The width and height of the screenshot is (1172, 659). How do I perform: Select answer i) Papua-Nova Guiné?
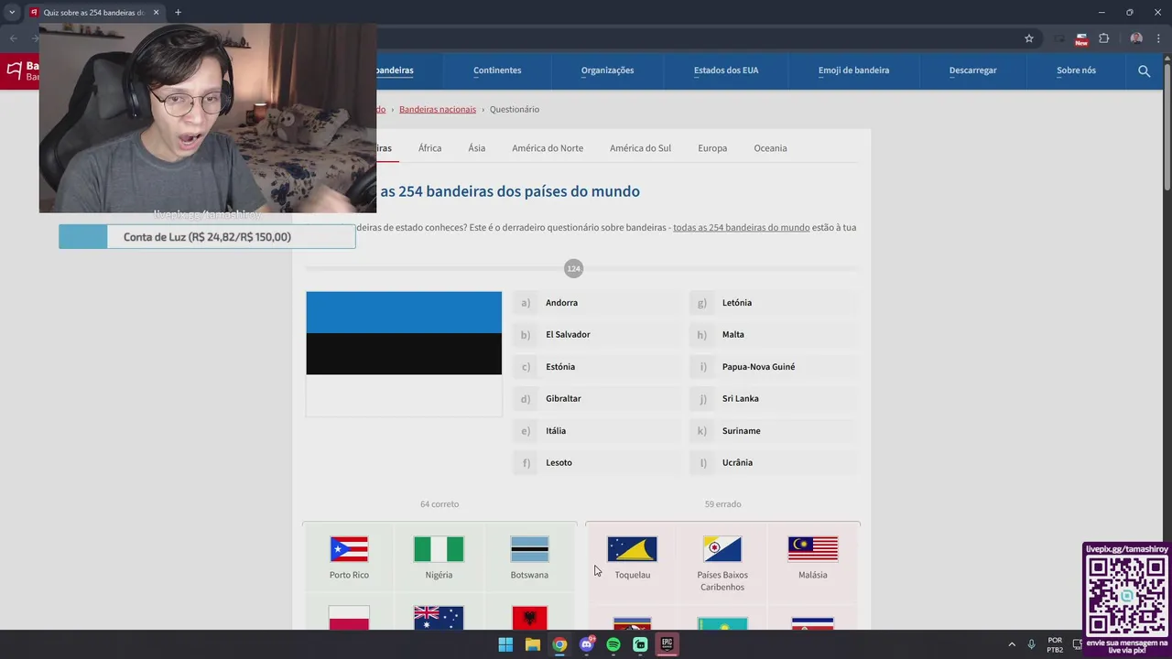click(774, 367)
